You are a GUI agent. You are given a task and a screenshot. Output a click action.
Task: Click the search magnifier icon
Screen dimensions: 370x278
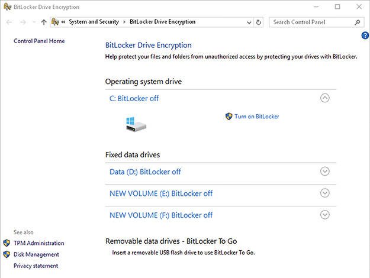tap(358, 22)
